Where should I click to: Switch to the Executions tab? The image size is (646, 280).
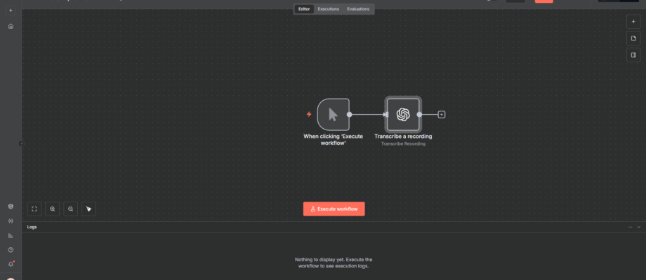tap(328, 9)
